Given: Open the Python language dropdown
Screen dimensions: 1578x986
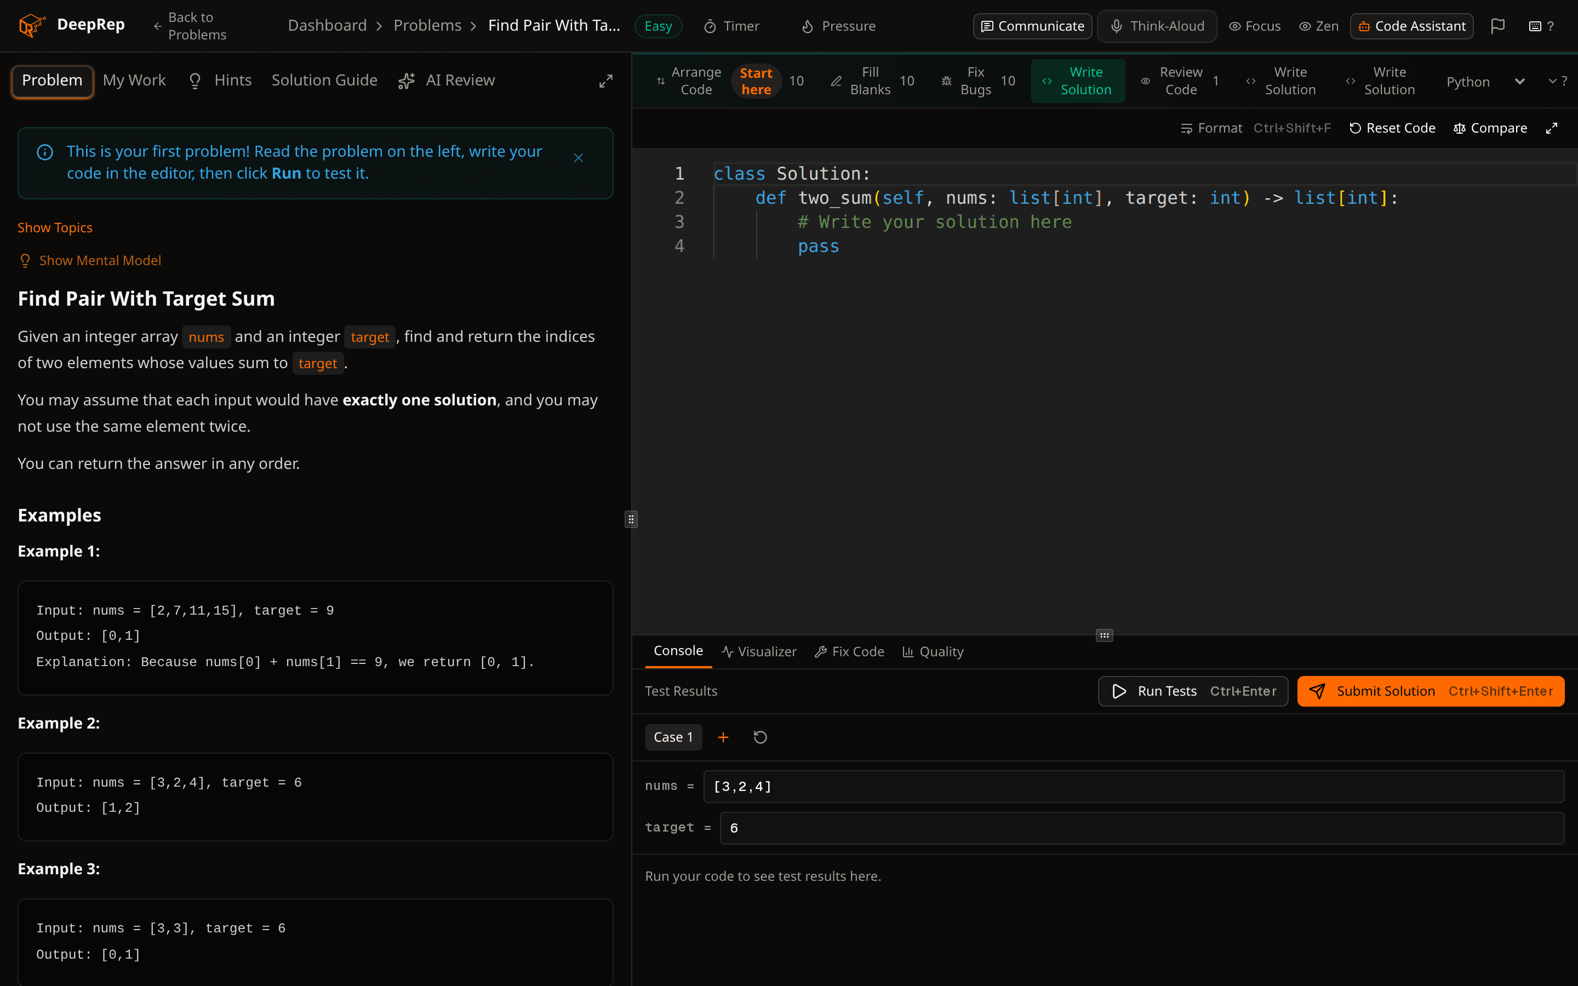Looking at the screenshot, I should pyautogui.click(x=1485, y=82).
